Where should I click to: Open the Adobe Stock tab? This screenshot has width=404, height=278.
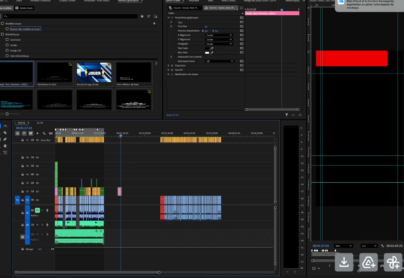[x=24, y=8]
